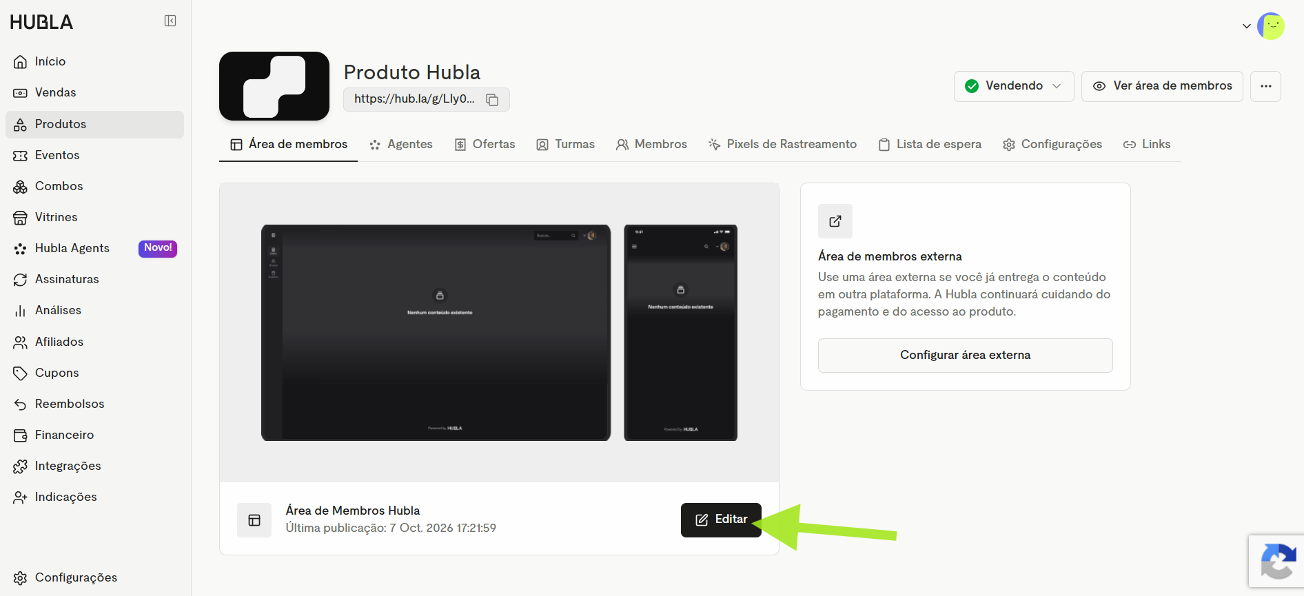Open the Lista de espera tab

[x=930, y=145]
